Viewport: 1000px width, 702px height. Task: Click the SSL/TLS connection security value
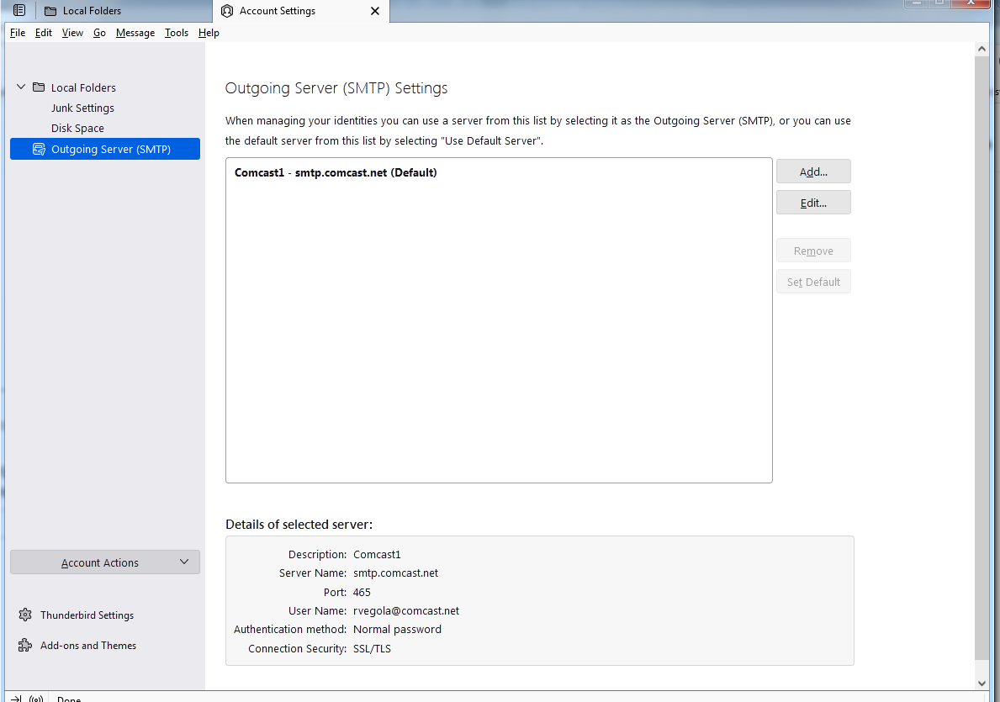(x=372, y=648)
